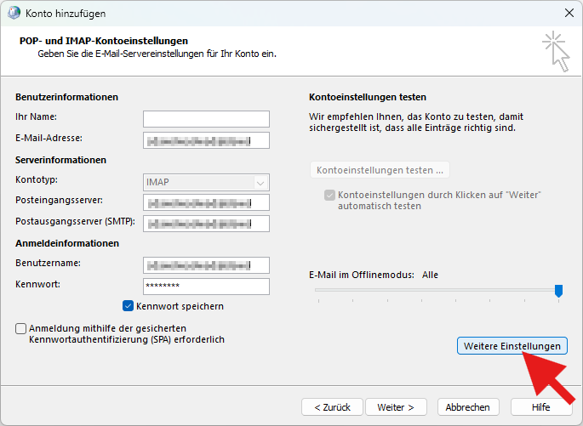This screenshot has height=426, width=583.
Task: Focus the Posteingangsserver field
Action: click(206, 202)
